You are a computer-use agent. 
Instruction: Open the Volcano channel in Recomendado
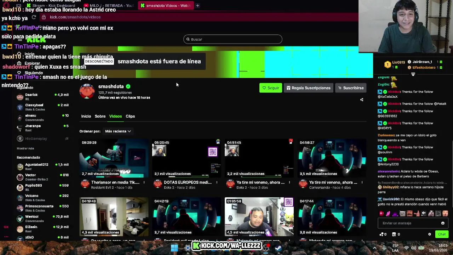pos(42,198)
